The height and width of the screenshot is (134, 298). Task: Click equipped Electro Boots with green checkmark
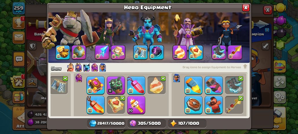234,85
